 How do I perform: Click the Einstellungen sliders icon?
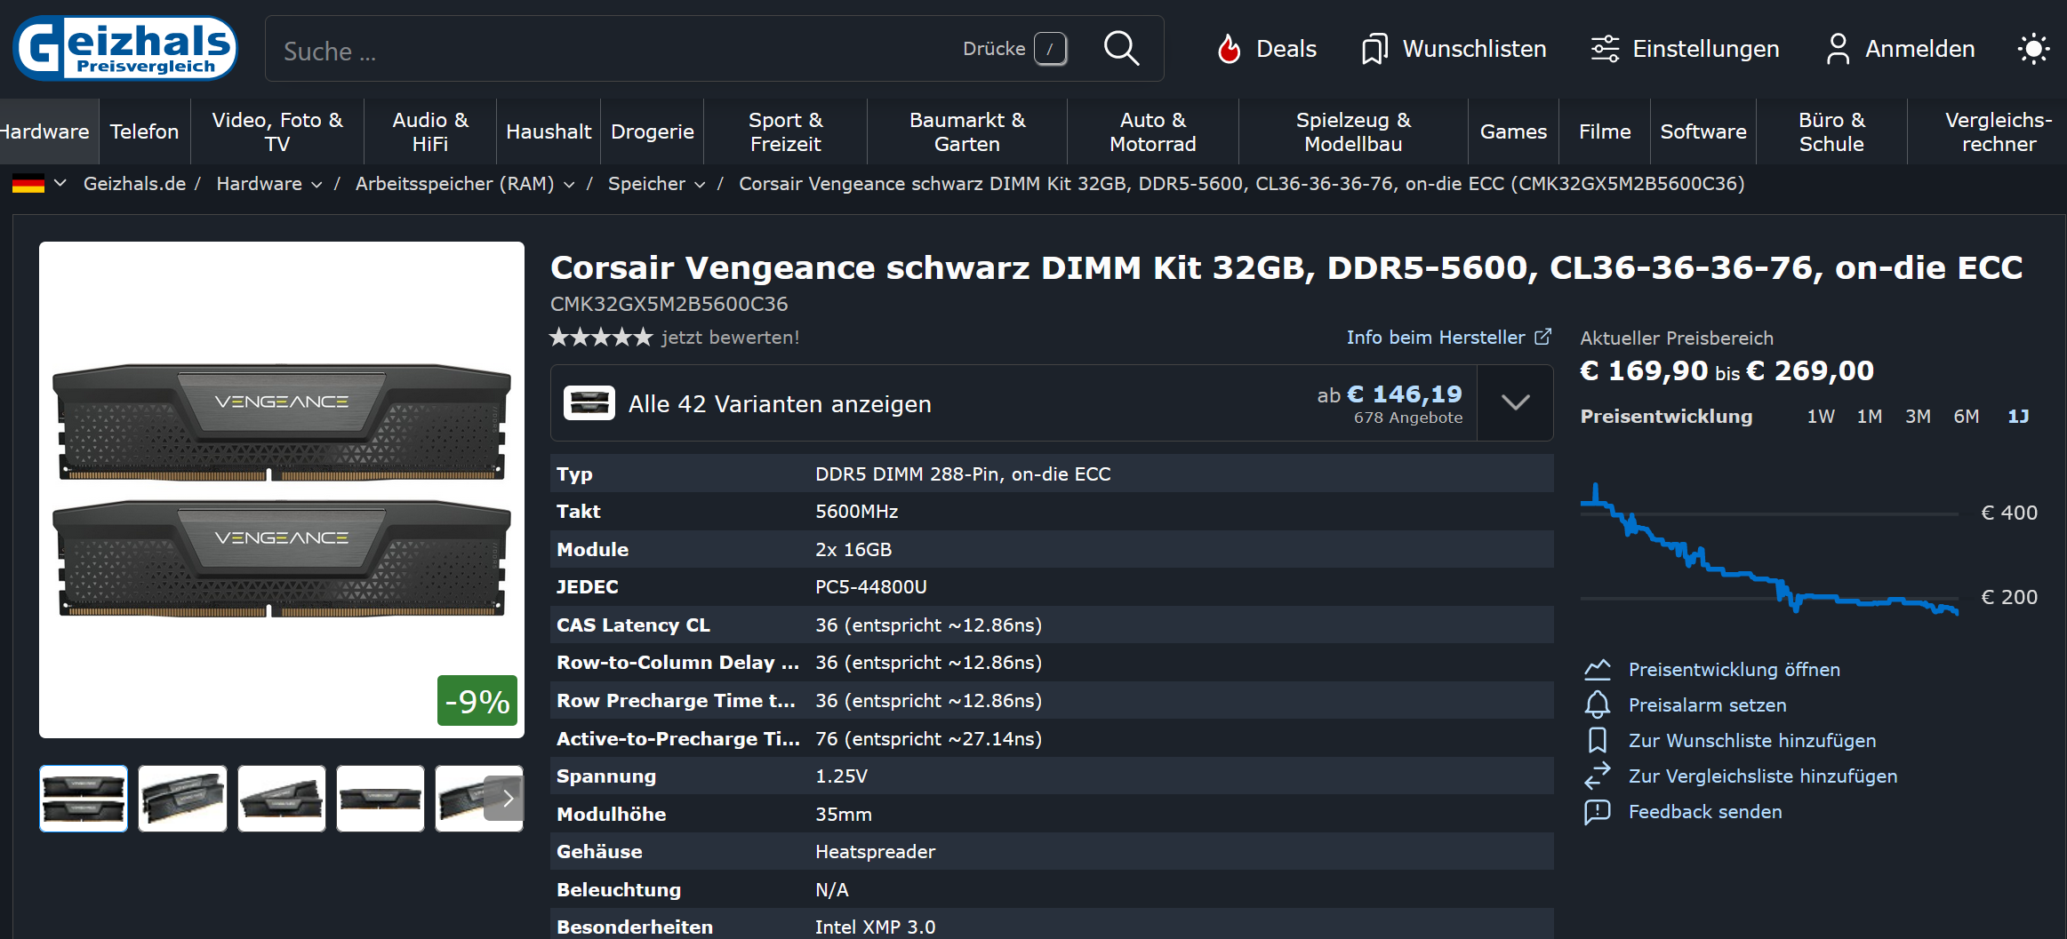pyautogui.click(x=1605, y=49)
